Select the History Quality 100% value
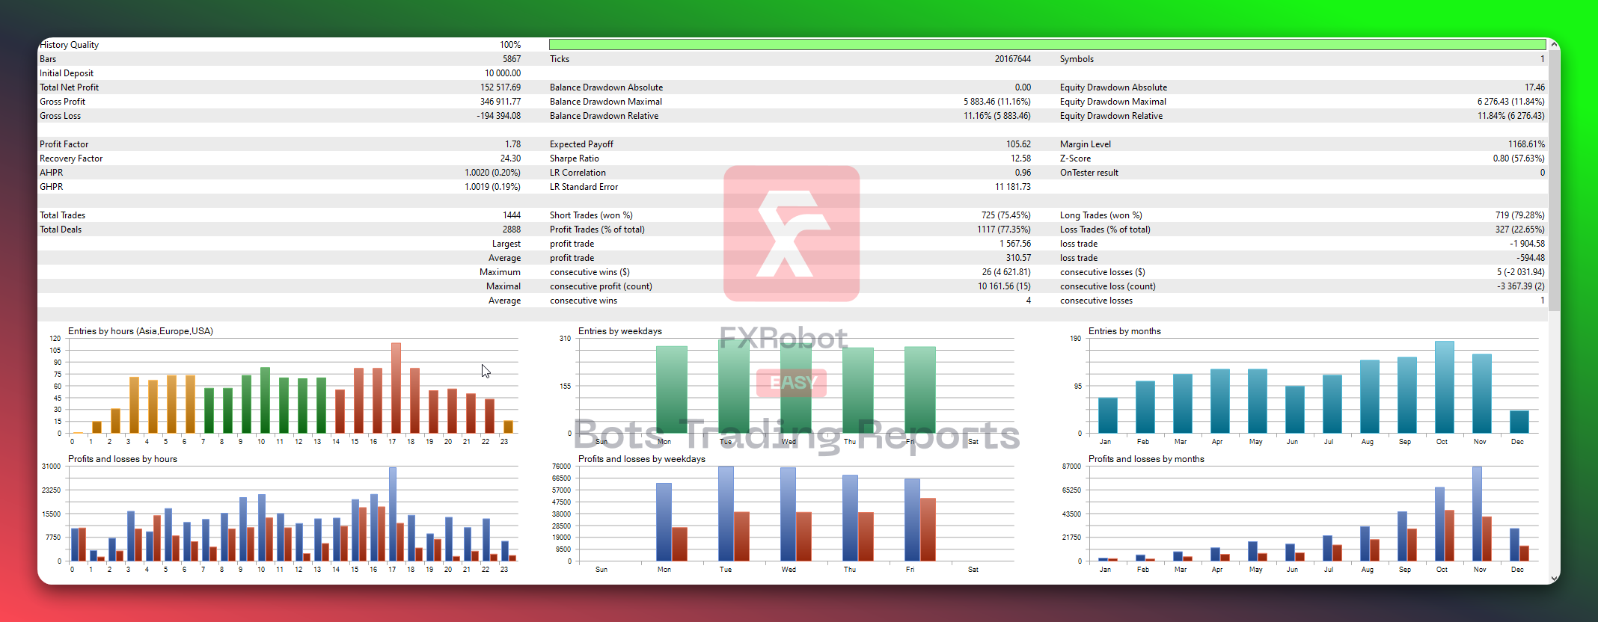The width and height of the screenshot is (1598, 622). point(510,45)
